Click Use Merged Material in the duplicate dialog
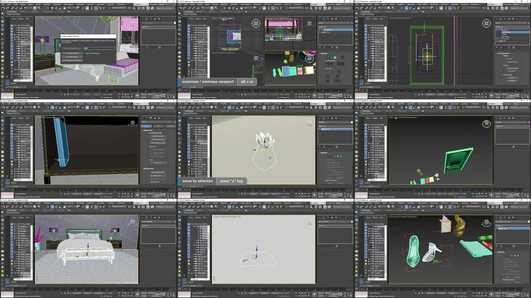Screen dimensions: 531x298 [x=72, y=53]
